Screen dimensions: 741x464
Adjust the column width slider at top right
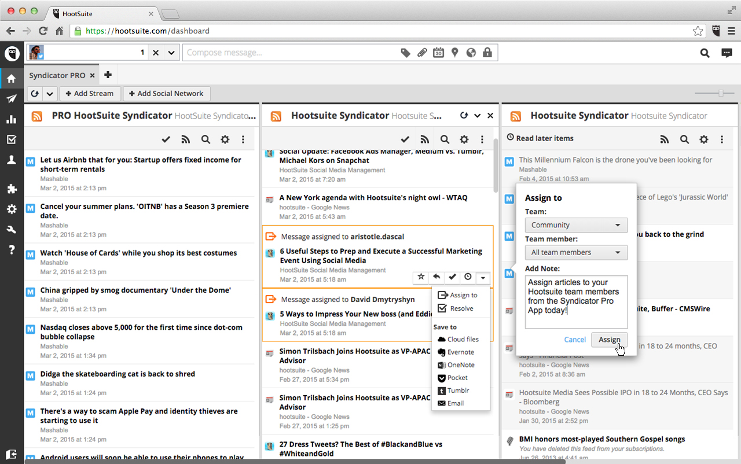(x=721, y=93)
